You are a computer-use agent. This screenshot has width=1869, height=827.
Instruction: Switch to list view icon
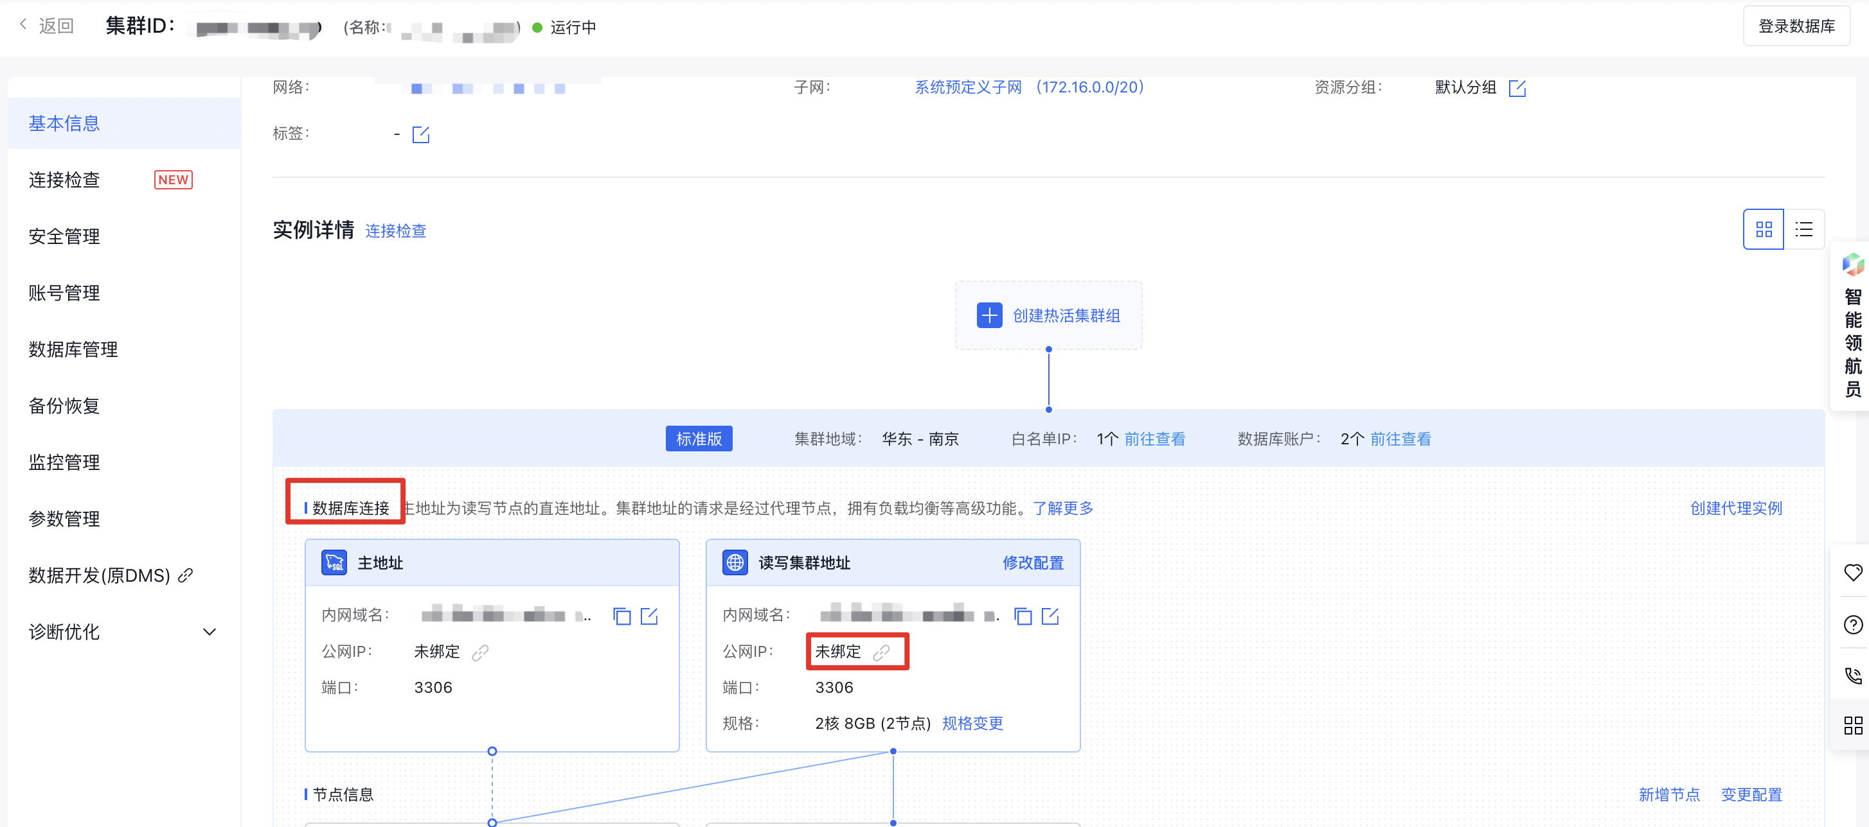(x=1803, y=229)
